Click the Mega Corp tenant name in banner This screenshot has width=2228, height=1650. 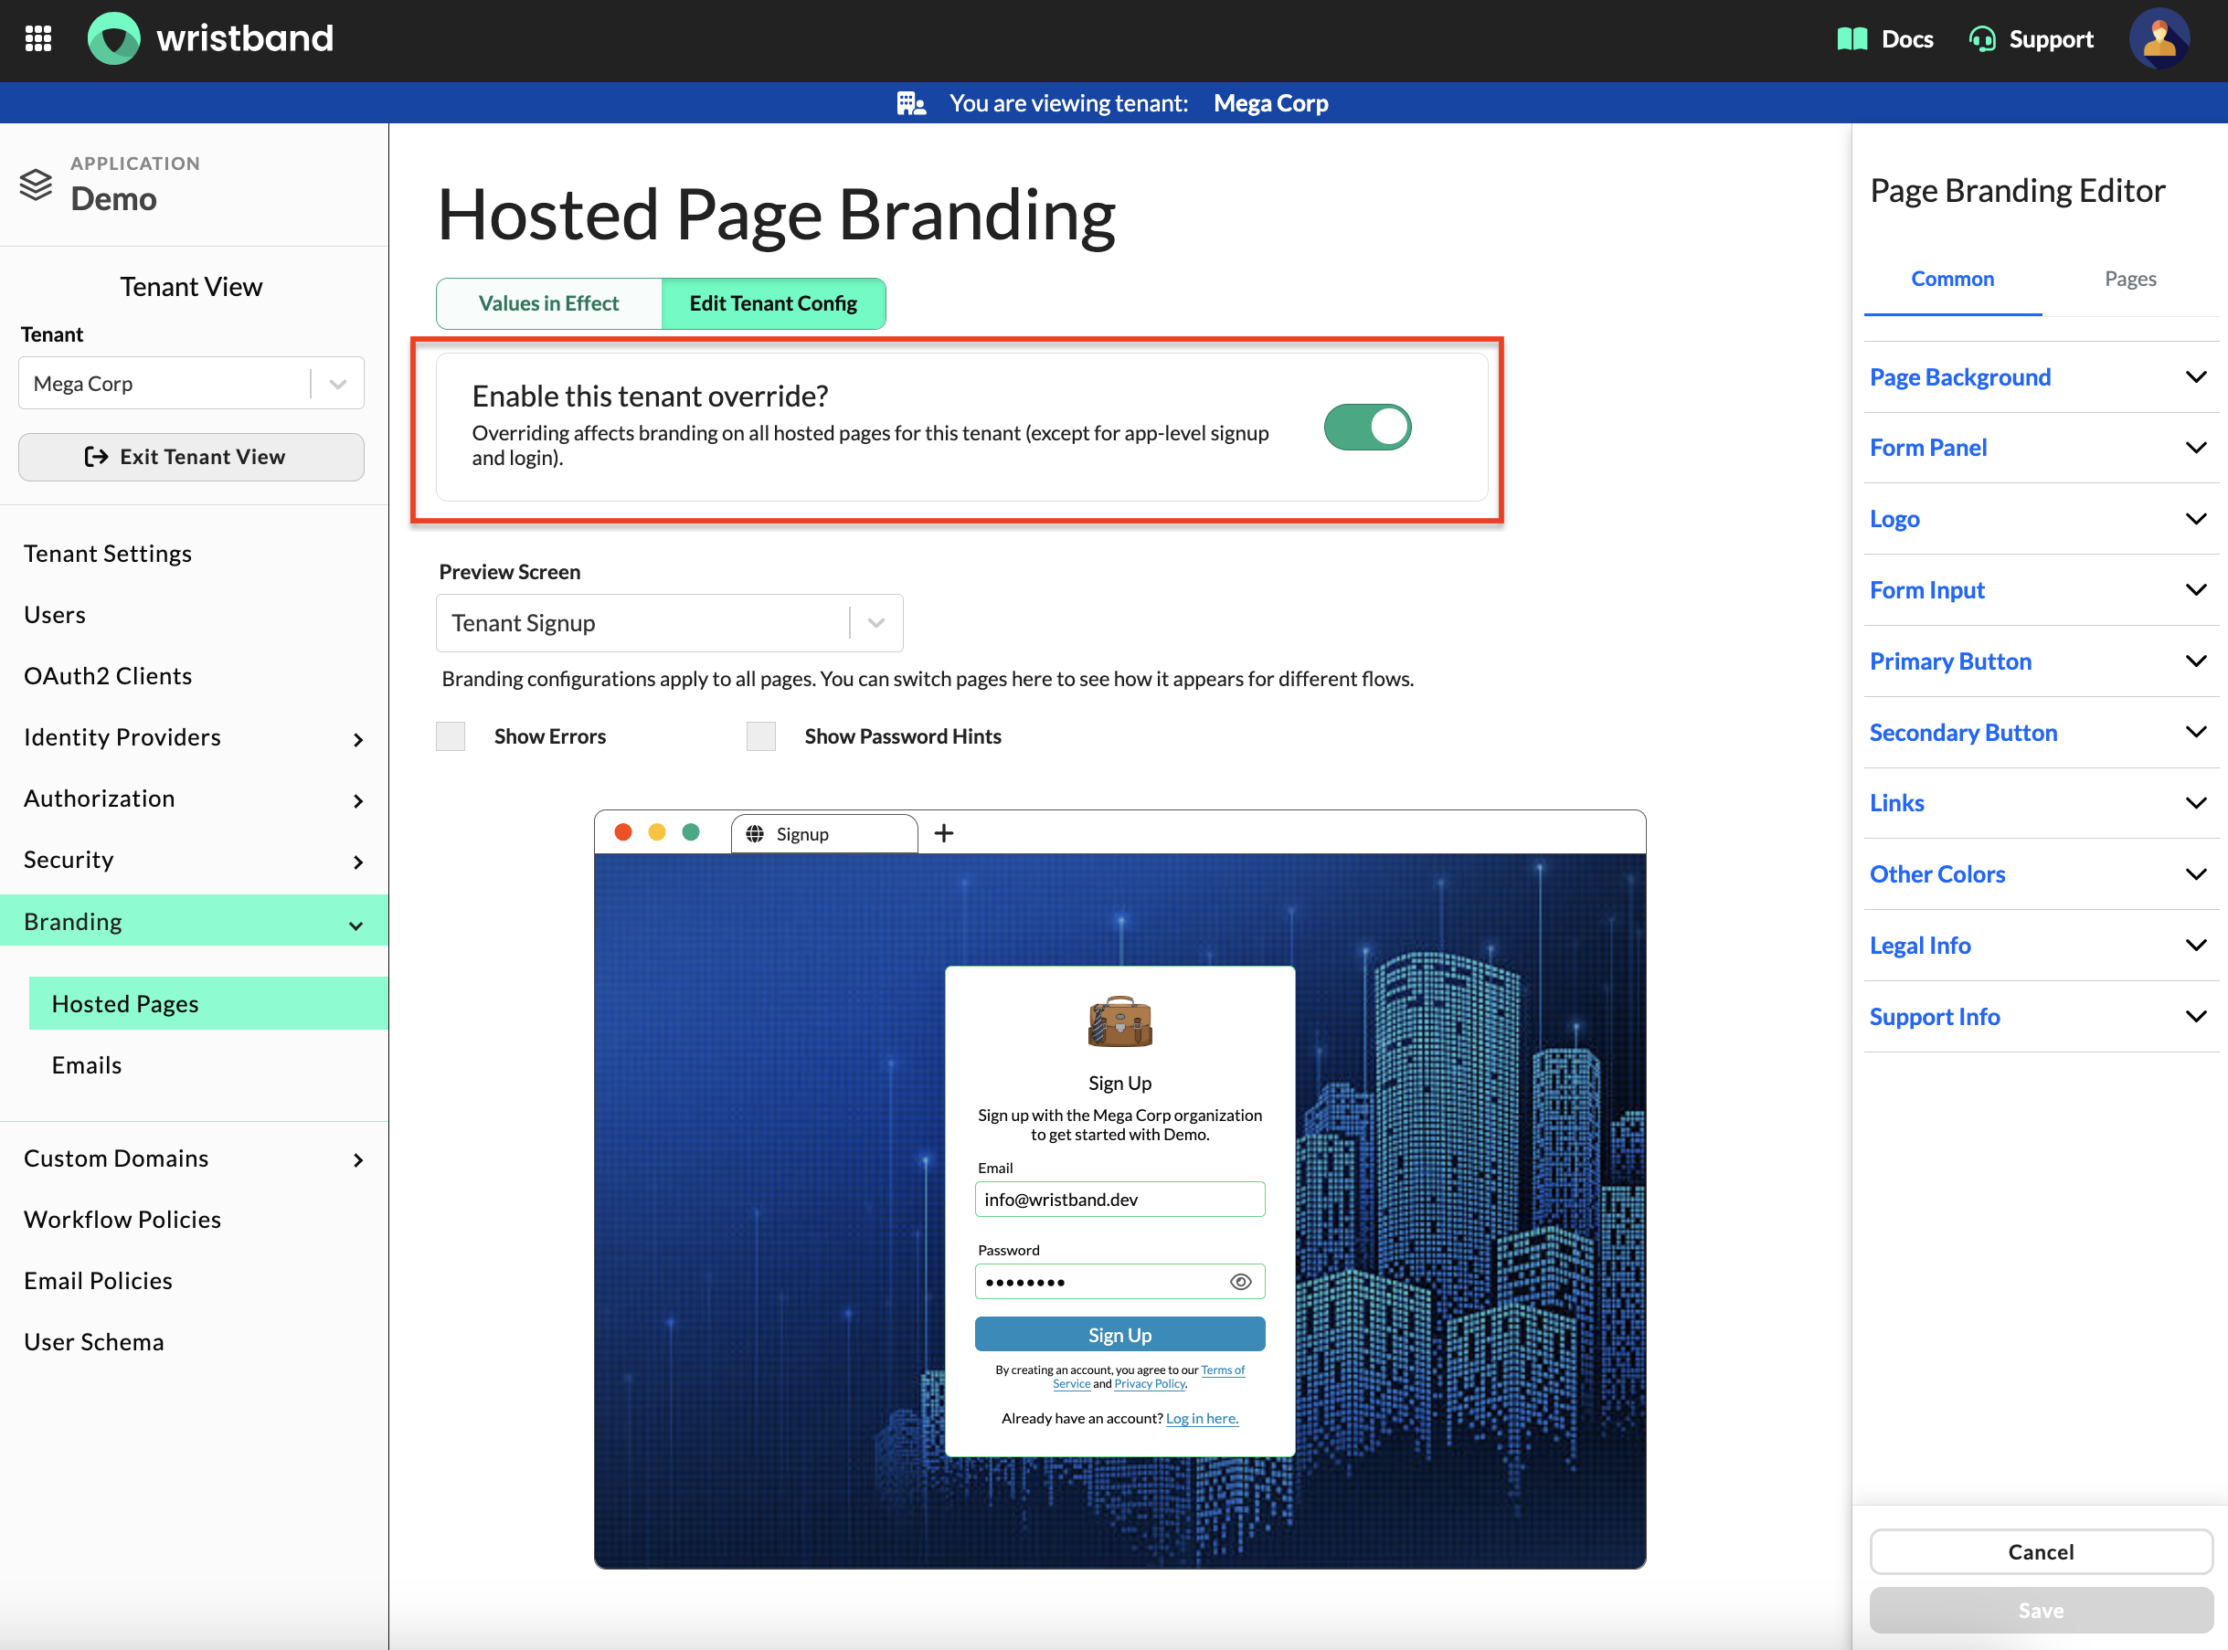pyautogui.click(x=1271, y=103)
